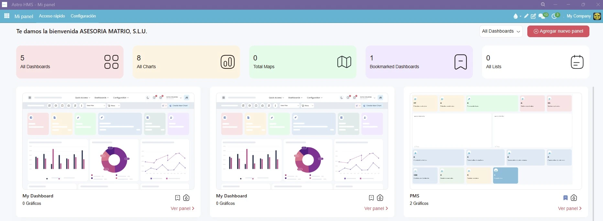
Task: Open the Acceso rápido menu
Action: [52, 16]
